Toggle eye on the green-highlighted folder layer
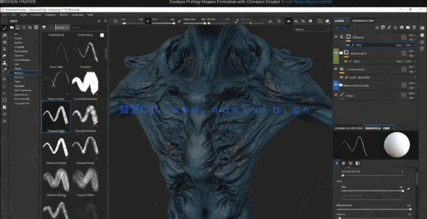This screenshot has height=219, width=427. point(336,53)
